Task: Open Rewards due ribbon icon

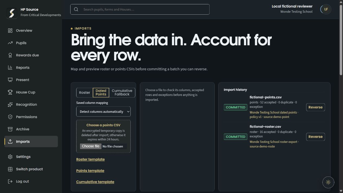Action: pyautogui.click(x=10, y=55)
